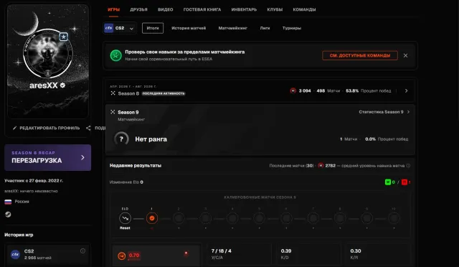This screenshot has width=459, height=267.
Task: Select calibration match 1 marker
Action: [152, 218]
